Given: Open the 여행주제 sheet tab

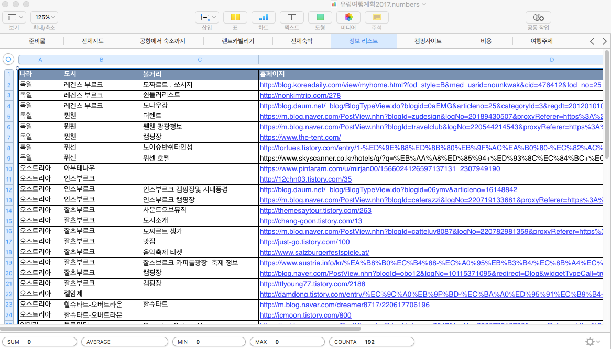Looking at the screenshot, I should pyautogui.click(x=542, y=41).
